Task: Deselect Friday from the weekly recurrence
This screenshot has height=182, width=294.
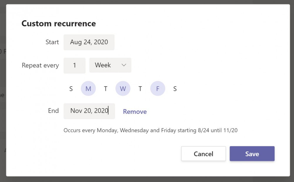Action: click(158, 88)
